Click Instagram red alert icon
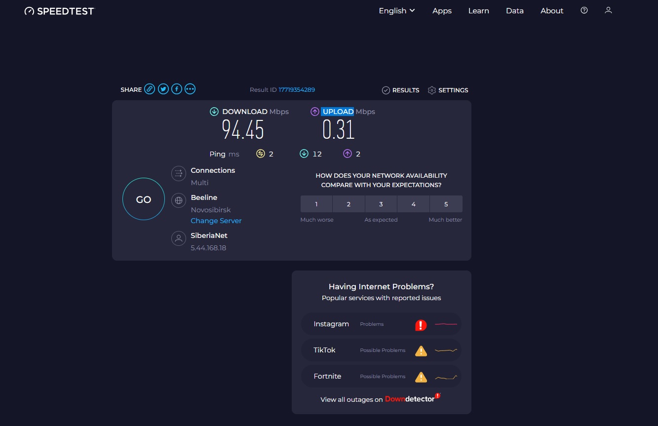The width and height of the screenshot is (658, 426). [x=421, y=325]
